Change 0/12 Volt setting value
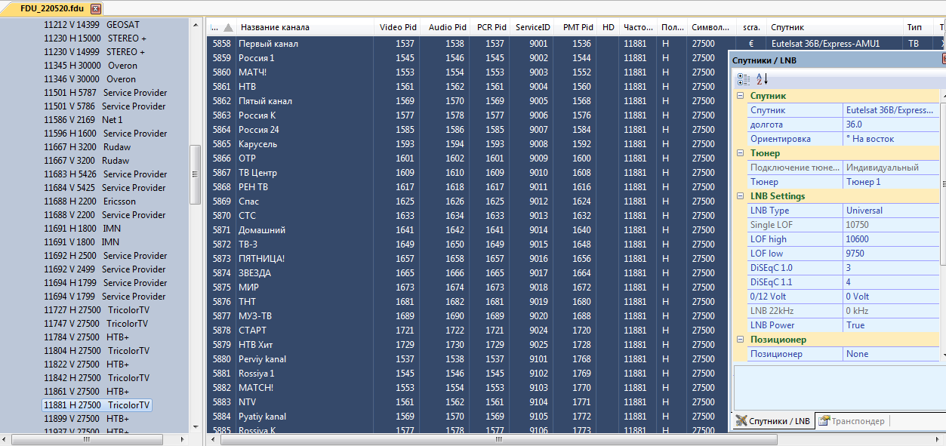 891,297
